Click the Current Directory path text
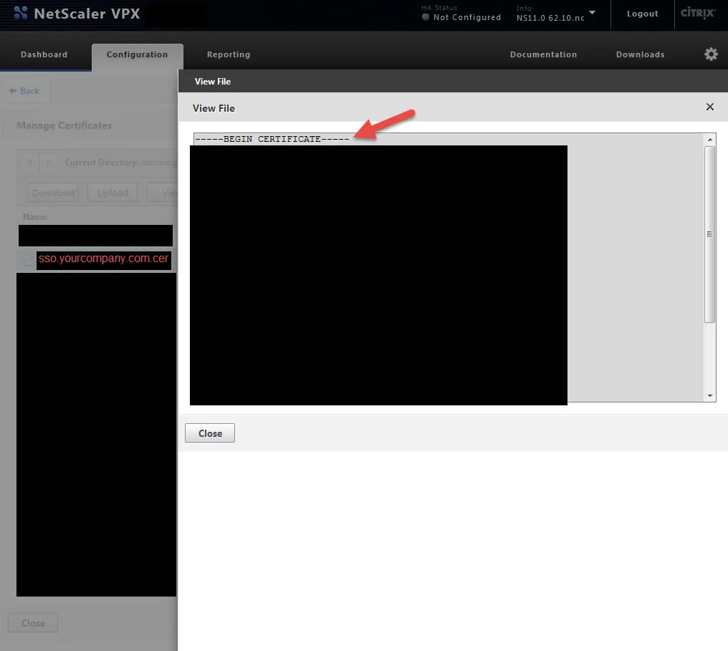 pyautogui.click(x=121, y=163)
